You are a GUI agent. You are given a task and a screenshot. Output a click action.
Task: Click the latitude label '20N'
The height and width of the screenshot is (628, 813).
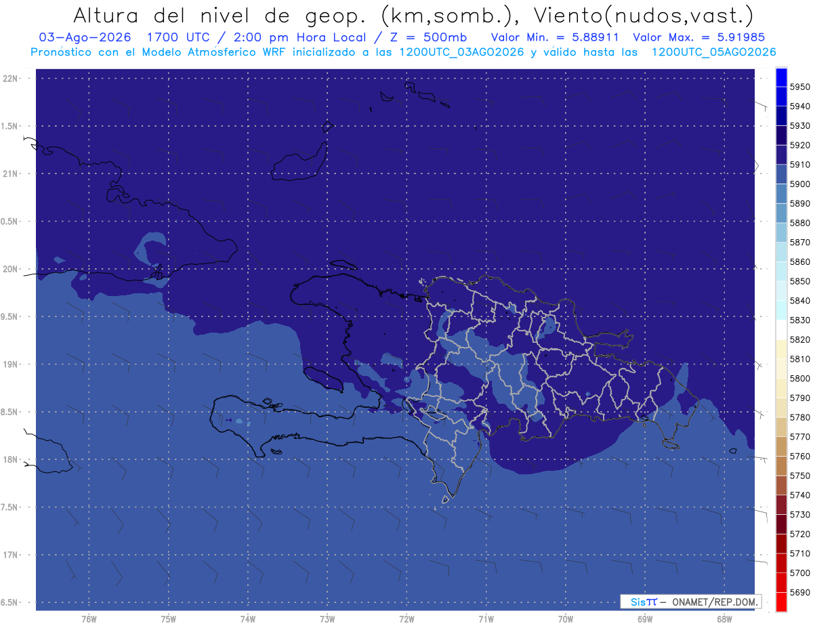[10, 270]
